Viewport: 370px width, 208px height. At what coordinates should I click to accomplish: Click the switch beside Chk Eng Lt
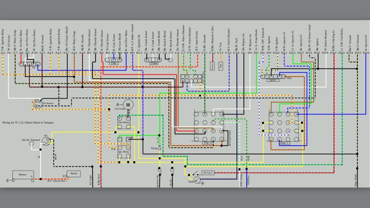195,173
